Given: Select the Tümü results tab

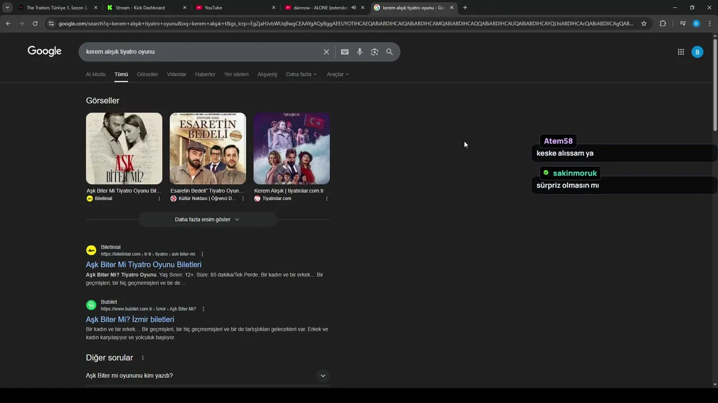Looking at the screenshot, I should [x=121, y=74].
